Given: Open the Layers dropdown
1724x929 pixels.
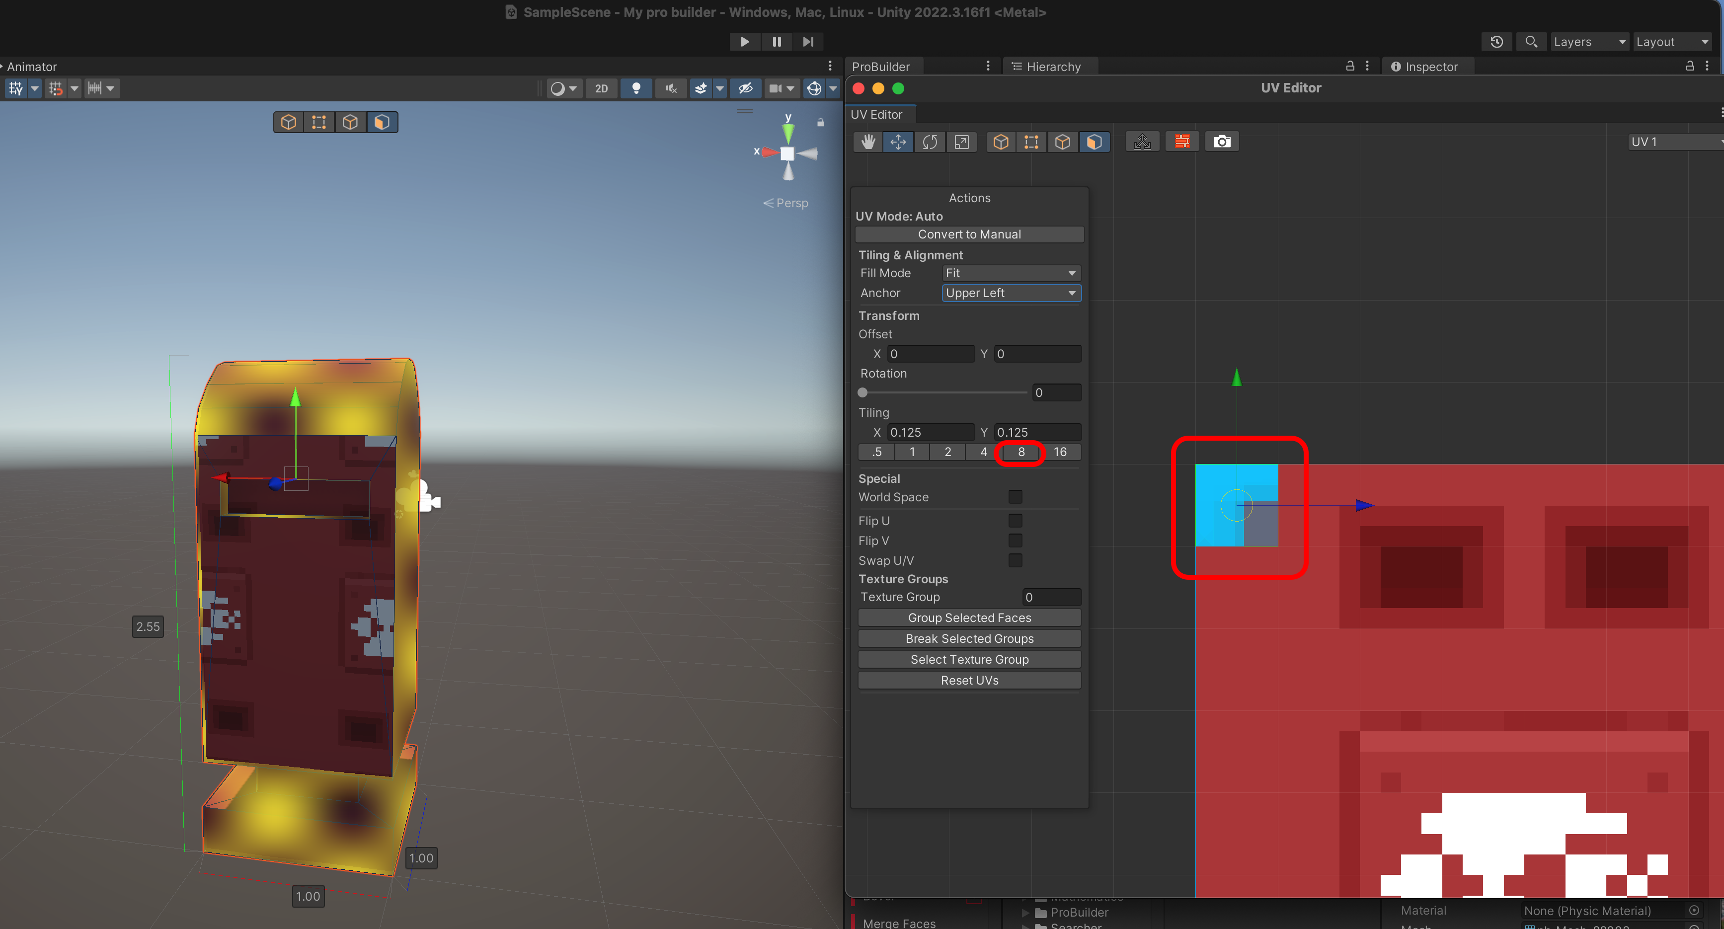Looking at the screenshot, I should pyautogui.click(x=1589, y=42).
